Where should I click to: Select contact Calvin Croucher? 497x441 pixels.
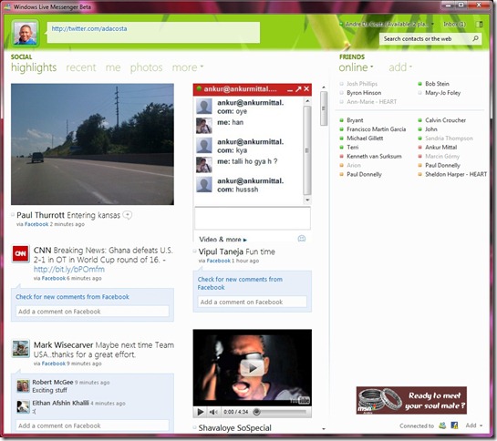pyautogui.click(x=445, y=120)
